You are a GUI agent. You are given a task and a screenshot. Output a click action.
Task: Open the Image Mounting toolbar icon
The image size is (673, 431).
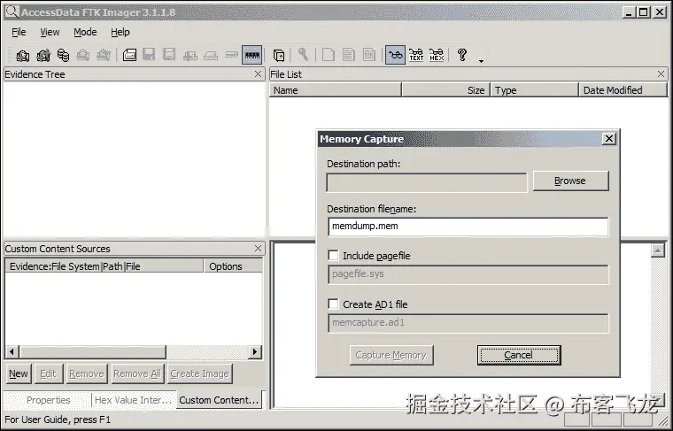coord(64,55)
